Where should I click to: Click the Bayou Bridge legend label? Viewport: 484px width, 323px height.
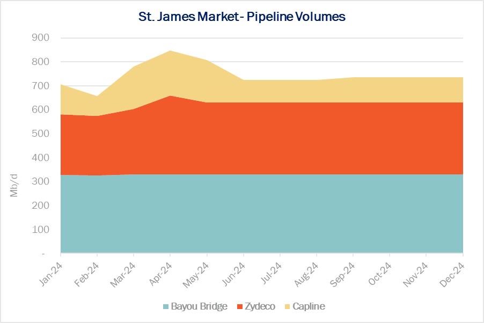coord(199,306)
